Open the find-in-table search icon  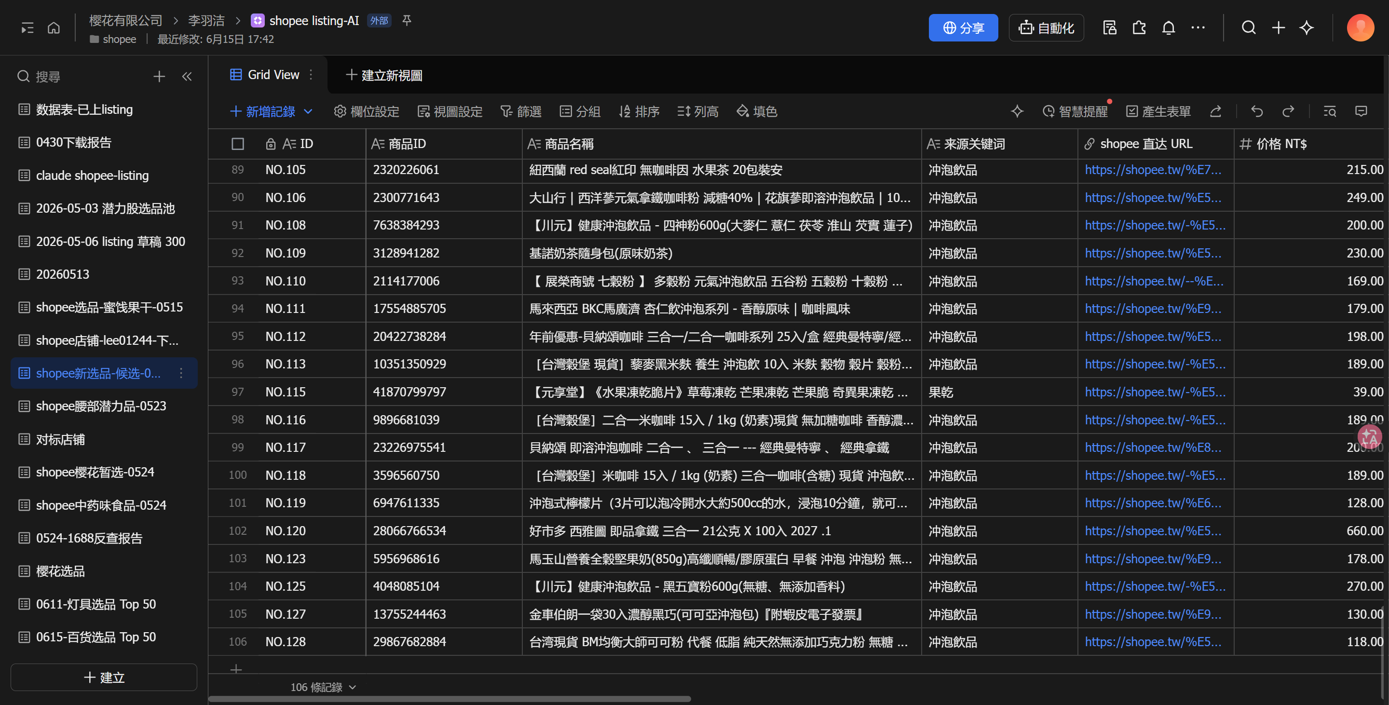click(x=1330, y=111)
